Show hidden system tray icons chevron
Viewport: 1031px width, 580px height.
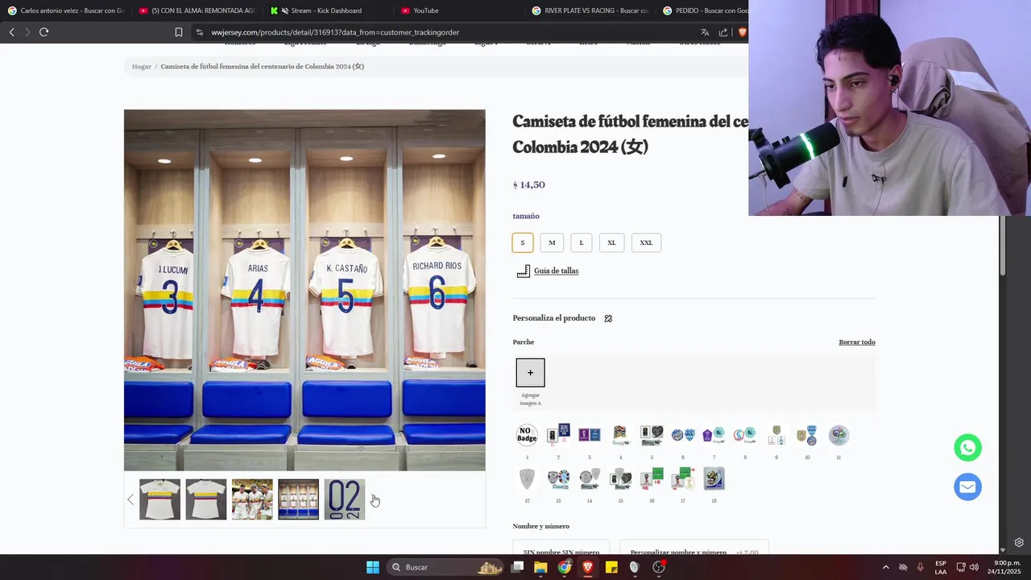pos(885,567)
